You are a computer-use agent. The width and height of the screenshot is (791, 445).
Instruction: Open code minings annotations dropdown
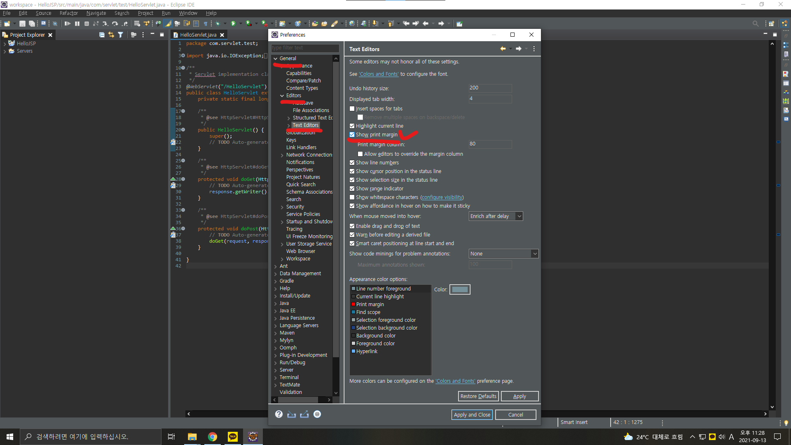point(503,254)
